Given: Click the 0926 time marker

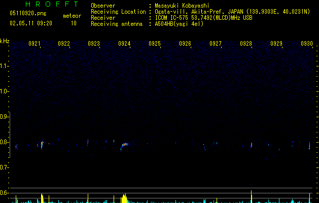Looking at the screenshot, I should [x=185, y=44].
